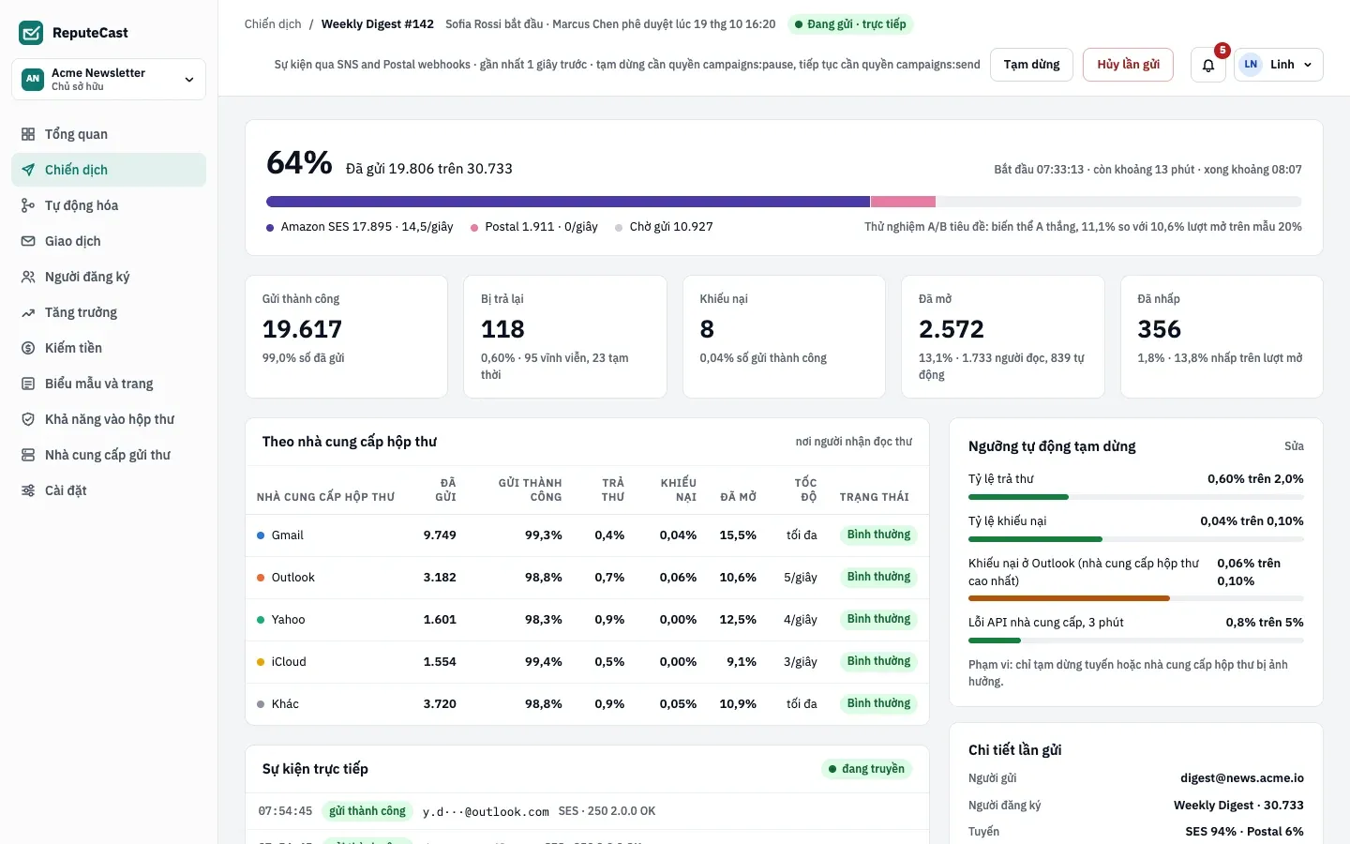The width and height of the screenshot is (1350, 844).
Task: Click the ReputeCast logo icon
Action: (31, 33)
